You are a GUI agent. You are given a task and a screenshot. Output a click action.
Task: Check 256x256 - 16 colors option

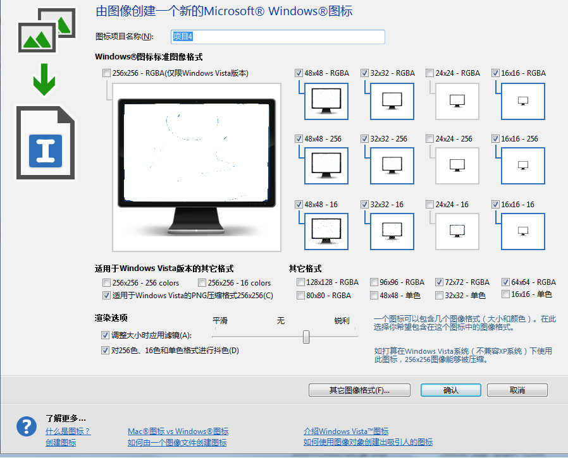click(x=202, y=282)
